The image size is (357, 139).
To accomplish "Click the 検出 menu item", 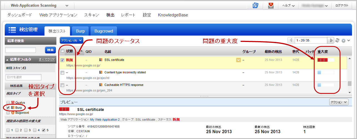I will tap(110, 15).
